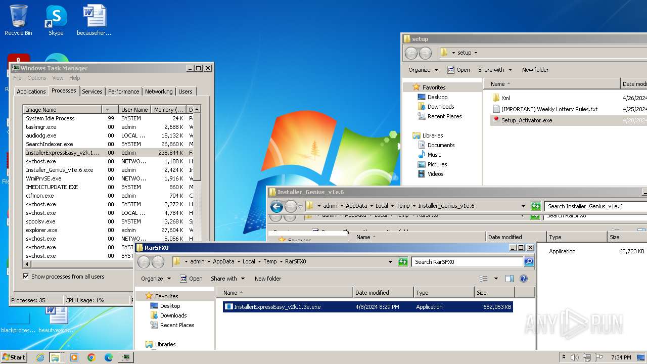647x364 pixels.
Task: Click the network icon in system tray
Action: click(x=587, y=357)
